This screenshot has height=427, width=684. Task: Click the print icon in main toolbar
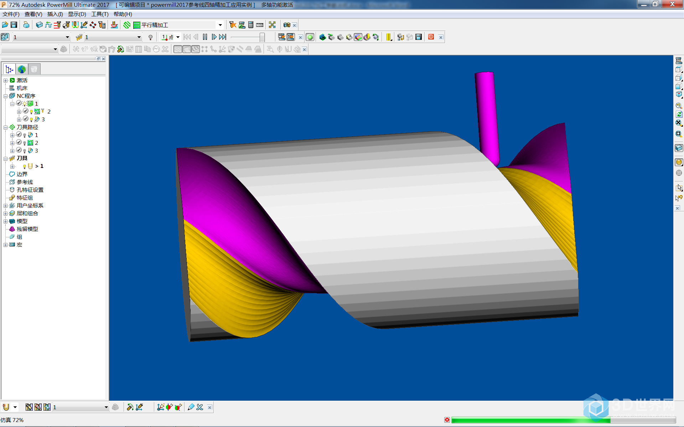[x=26, y=25]
